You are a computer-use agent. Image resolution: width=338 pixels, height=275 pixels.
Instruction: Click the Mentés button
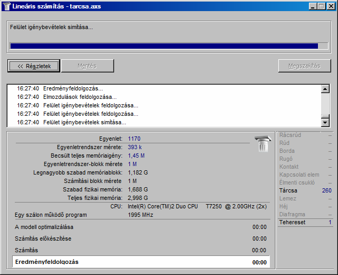[88, 66]
